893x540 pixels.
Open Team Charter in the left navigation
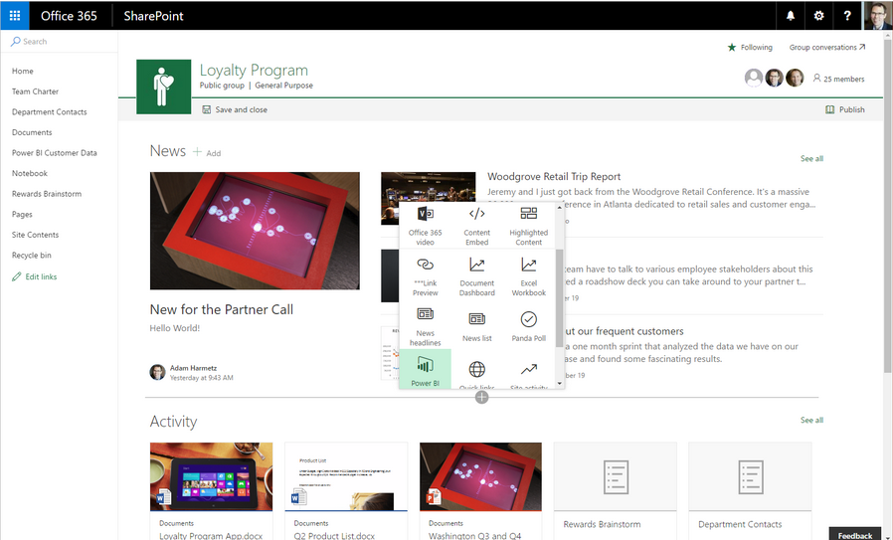(x=35, y=91)
